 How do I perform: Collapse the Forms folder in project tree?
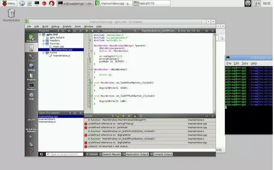[43, 53]
